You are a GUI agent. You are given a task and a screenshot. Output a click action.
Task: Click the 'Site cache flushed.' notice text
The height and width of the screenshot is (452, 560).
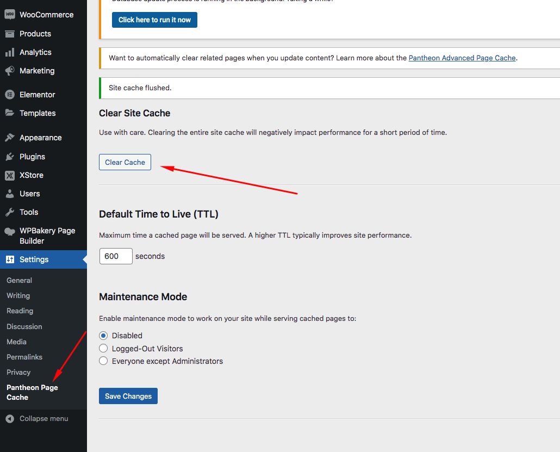pyautogui.click(x=140, y=88)
